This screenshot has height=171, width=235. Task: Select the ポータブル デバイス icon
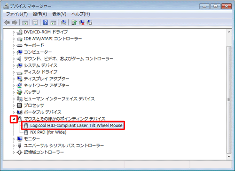tap(20, 112)
